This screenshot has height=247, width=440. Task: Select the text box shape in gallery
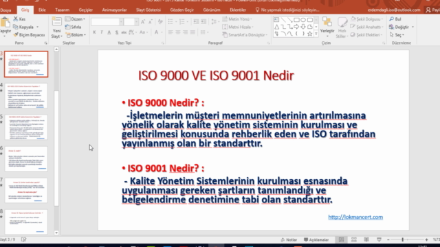tap(276, 20)
